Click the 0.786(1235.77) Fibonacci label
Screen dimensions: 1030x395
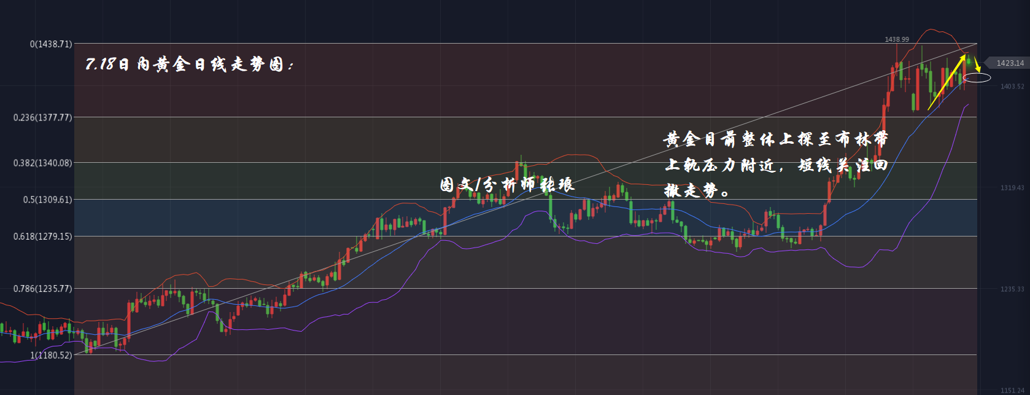[42, 289]
